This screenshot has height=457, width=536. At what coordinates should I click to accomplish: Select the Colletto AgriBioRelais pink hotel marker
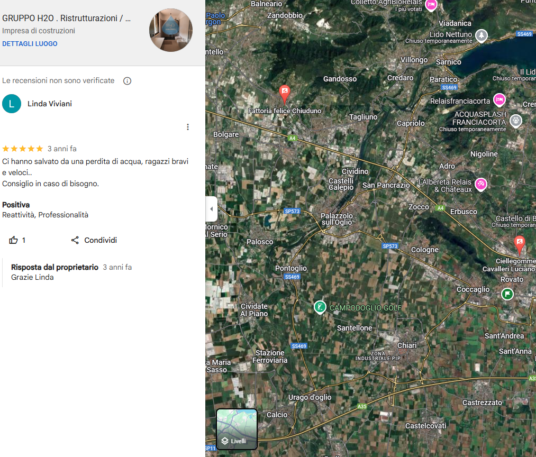(431, 5)
